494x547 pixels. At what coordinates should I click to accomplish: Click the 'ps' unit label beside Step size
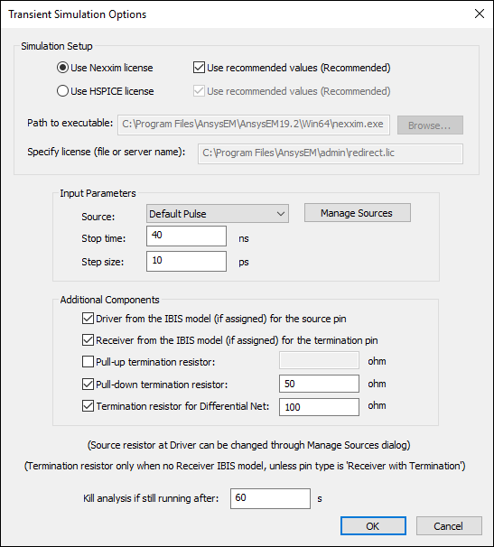click(244, 262)
